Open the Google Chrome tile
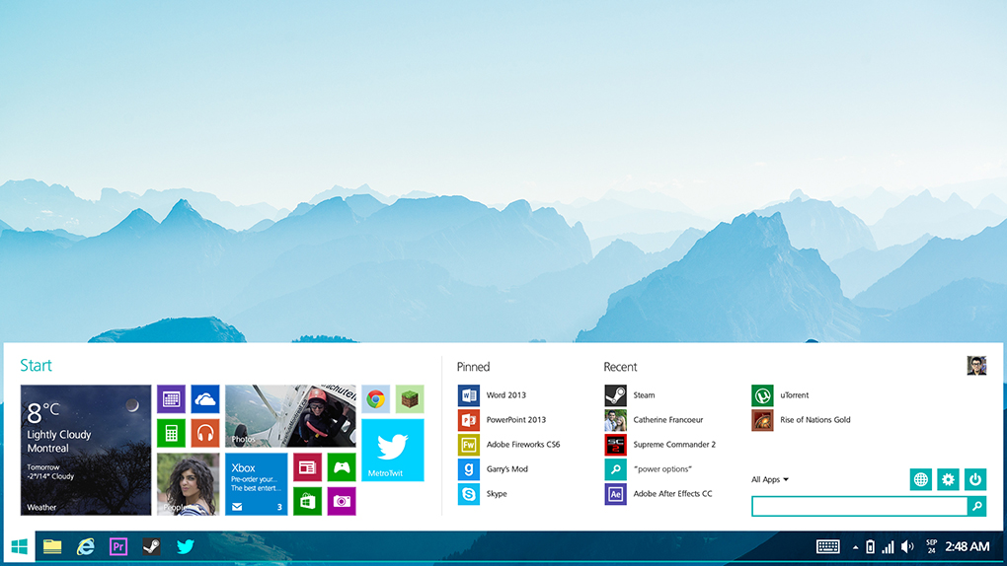 [375, 399]
